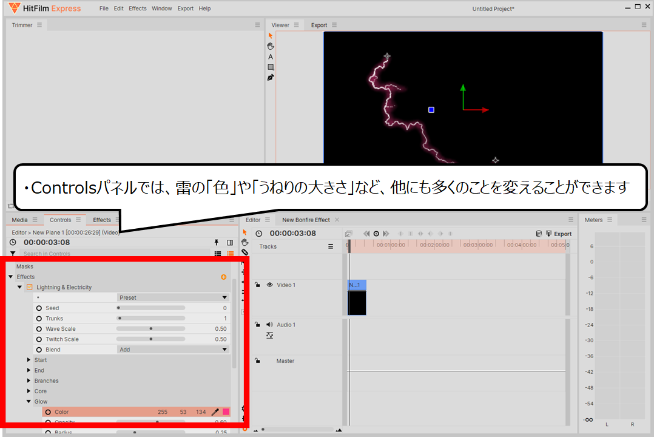Hide the Video 1 track
Screen dimensions: 654x437
[x=270, y=285]
